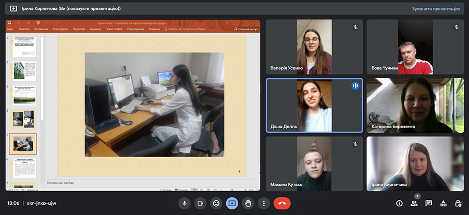Click muted mic icon on Вова Чучман tile
The height and width of the screenshot is (215, 469).
pos(456,27)
